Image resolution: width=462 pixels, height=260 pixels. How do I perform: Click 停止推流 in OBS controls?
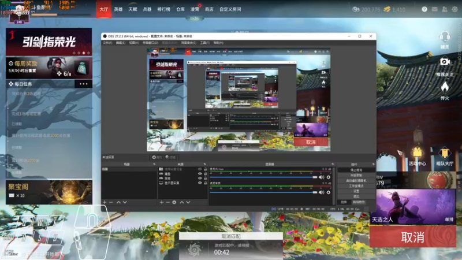[356, 170]
